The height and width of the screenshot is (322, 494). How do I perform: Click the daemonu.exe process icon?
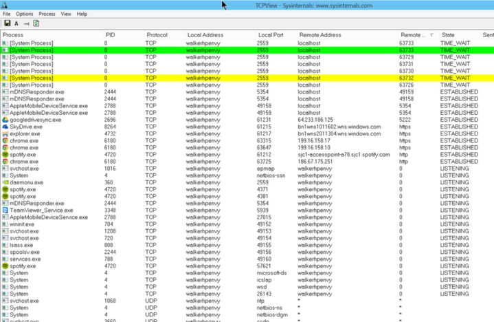(5, 182)
